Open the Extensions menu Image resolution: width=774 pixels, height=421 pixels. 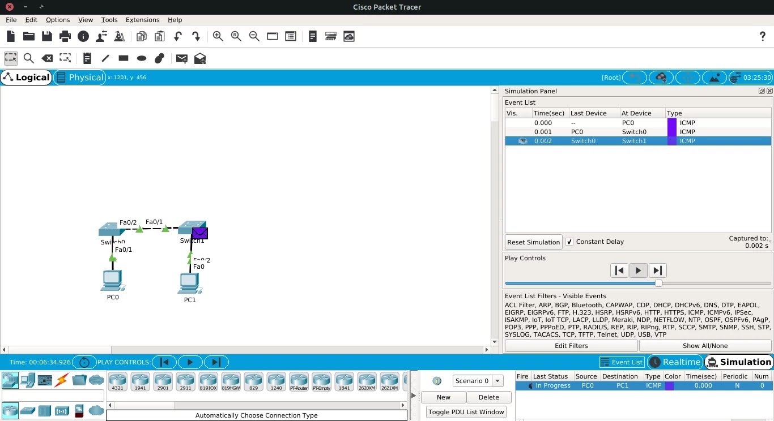(x=143, y=20)
